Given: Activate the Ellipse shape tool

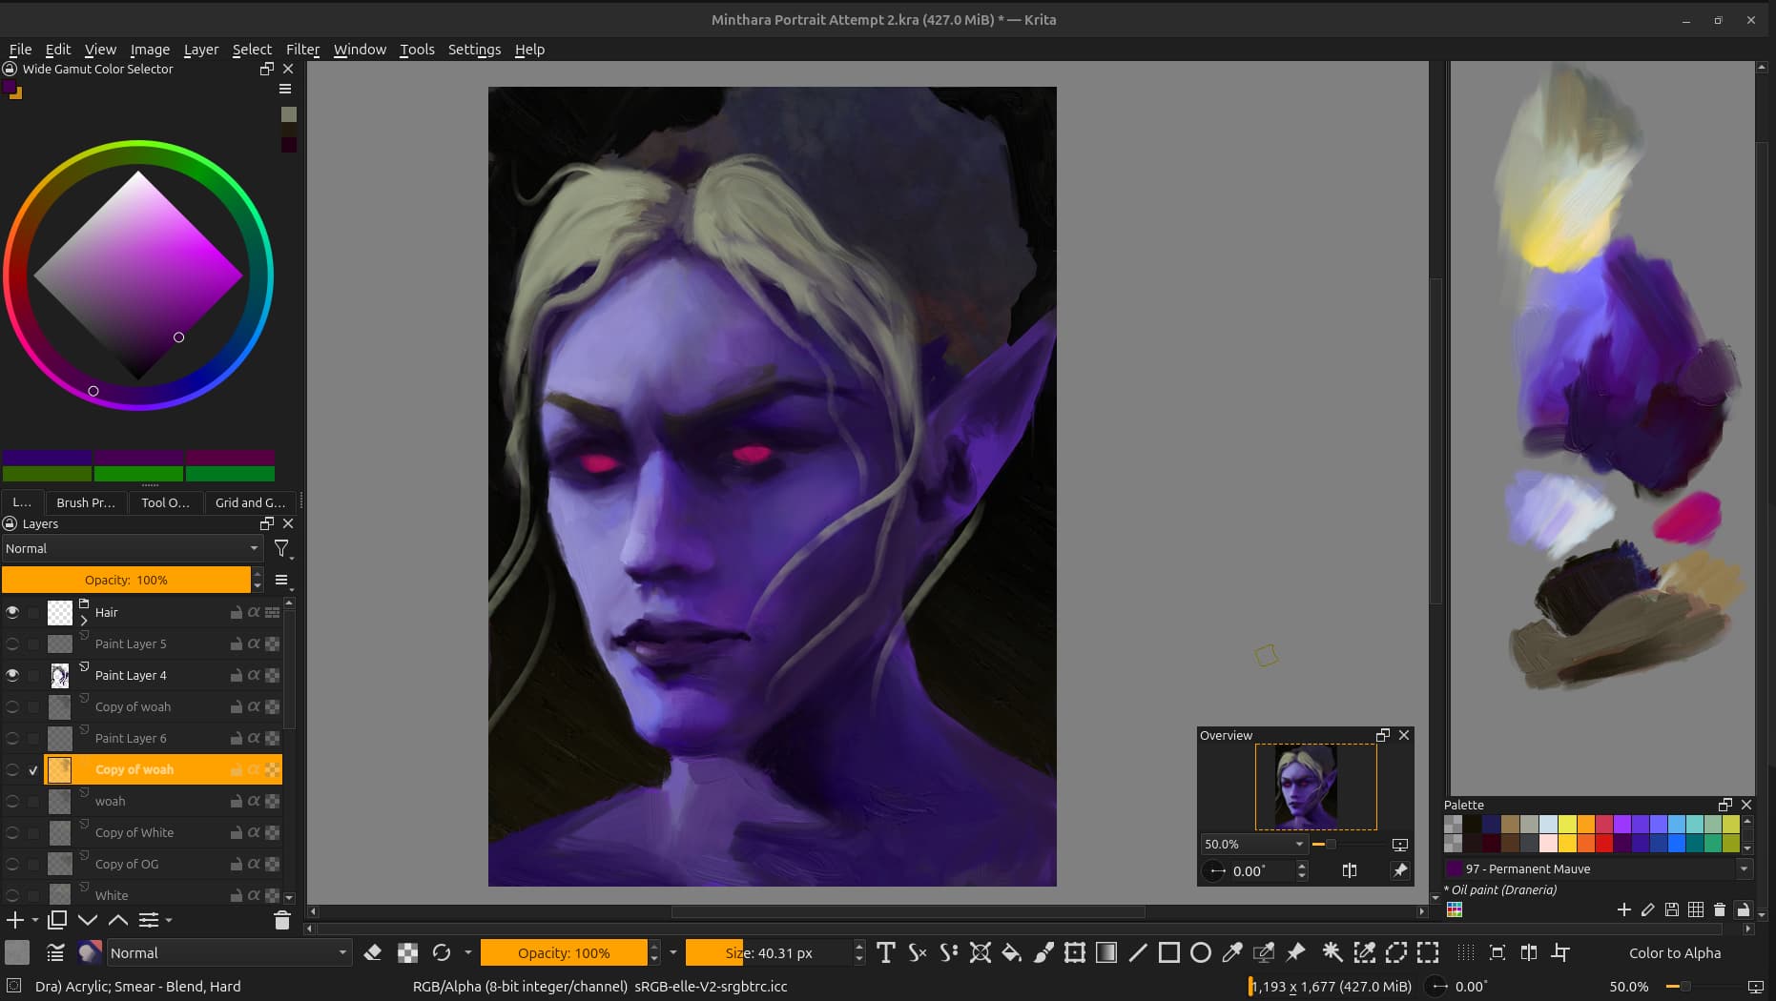Looking at the screenshot, I should pos(1201,952).
